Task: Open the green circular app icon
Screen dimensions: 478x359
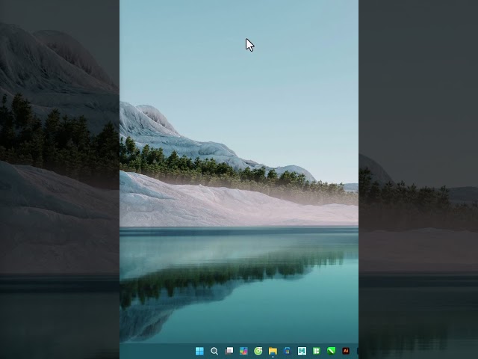Action: 258,351
